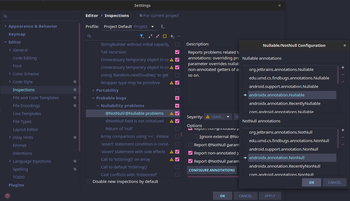
Task: Select edu.umd.cs.findbugs.annotations.Nullable in the list
Action: pos(289,78)
